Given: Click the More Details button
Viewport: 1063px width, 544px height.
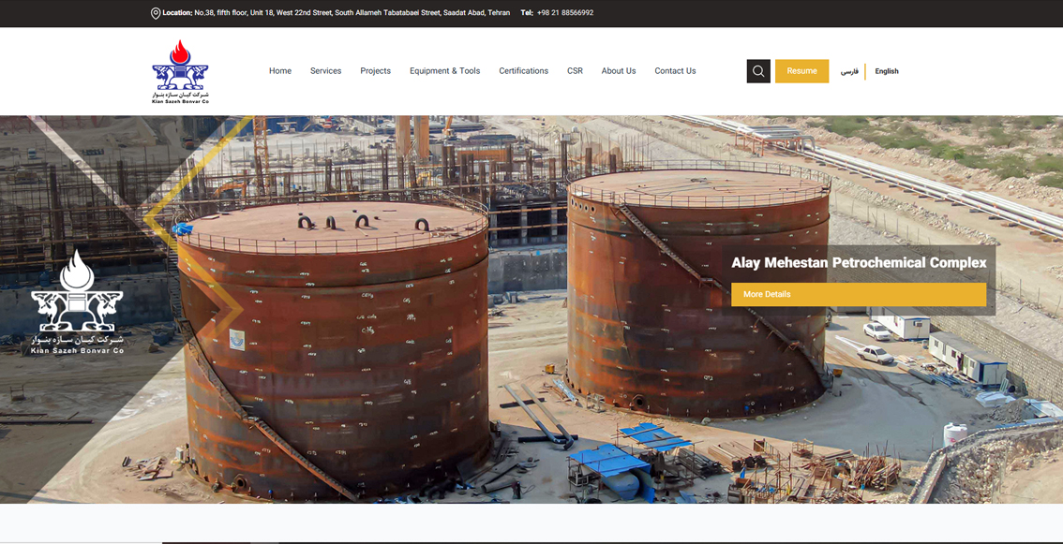Looking at the screenshot, I should point(858,294).
